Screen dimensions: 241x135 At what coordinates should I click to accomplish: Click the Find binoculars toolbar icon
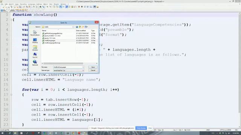point(40,7)
